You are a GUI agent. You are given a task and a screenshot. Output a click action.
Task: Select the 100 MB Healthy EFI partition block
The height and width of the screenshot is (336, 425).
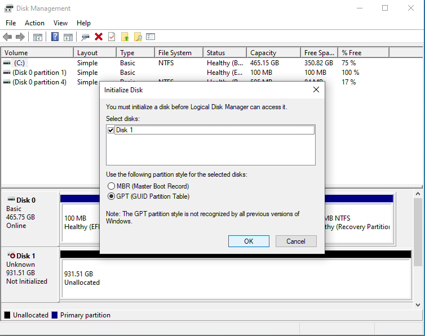click(x=81, y=222)
